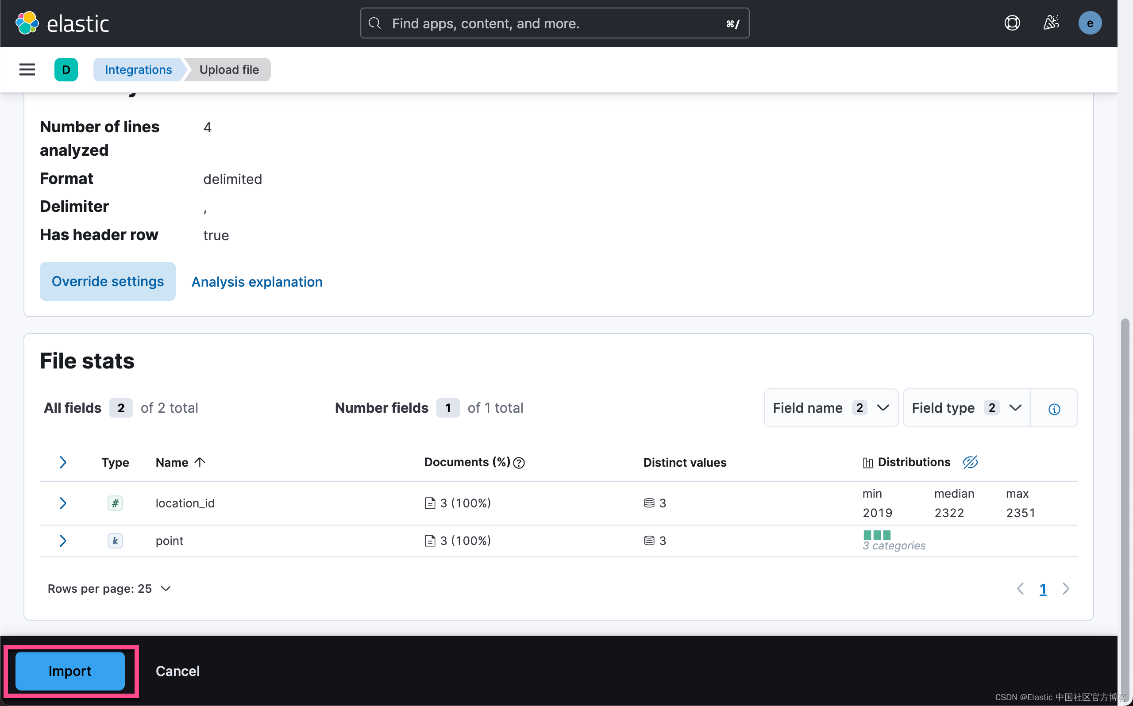Image resolution: width=1133 pixels, height=706 pixels.
Task: Open the what's new announcements icon
Action: point(1051,23)
